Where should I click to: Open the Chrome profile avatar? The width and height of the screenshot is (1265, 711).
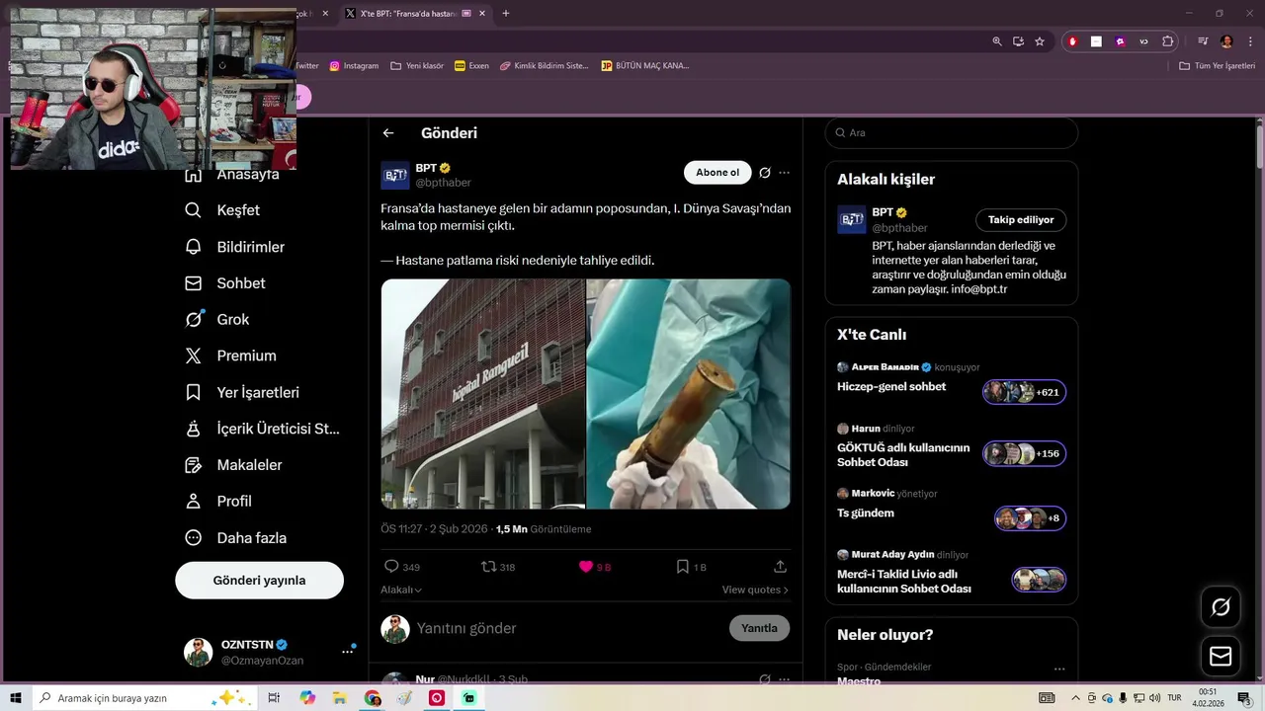(x=1226, y=41)
